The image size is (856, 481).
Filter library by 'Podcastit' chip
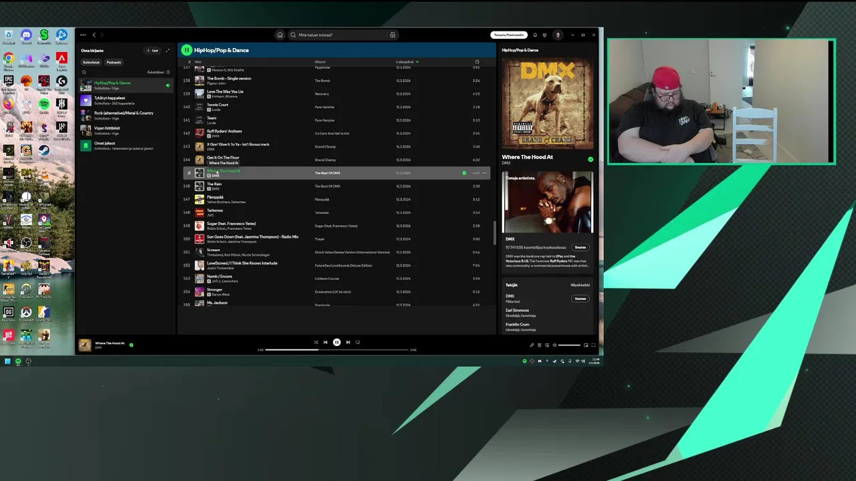[x=114, y=62]
